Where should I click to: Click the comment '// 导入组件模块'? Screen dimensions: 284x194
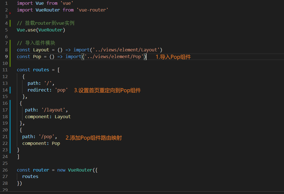coord(36,43)
